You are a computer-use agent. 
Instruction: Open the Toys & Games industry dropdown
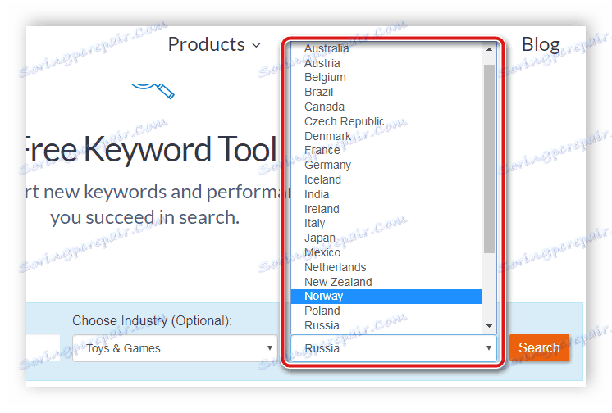[x=175, y=348]
